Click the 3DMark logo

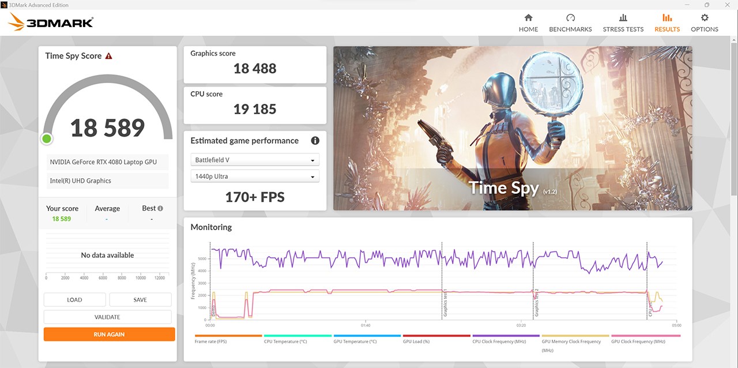click(x=49, y=21)
